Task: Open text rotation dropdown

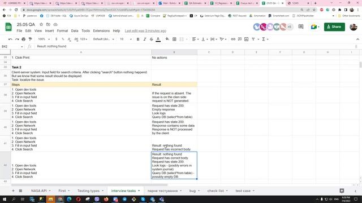Action: (223, 39)
